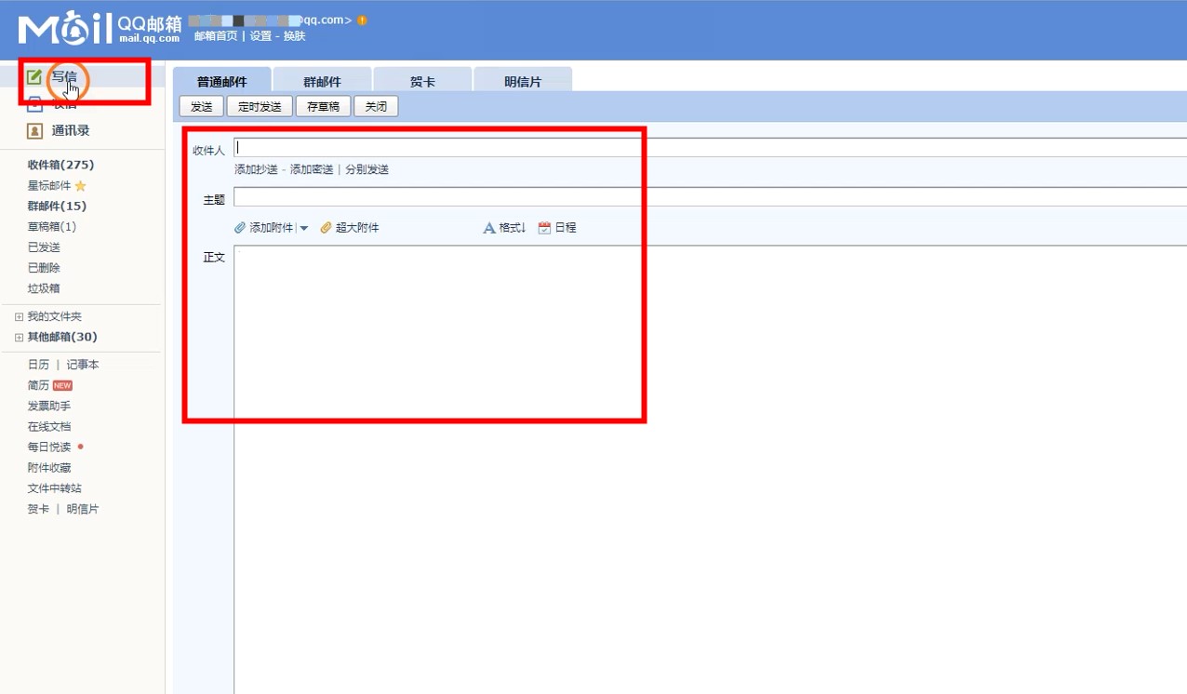Click the paperclip add-attachment icon
1187x694 pixels.
click(240, 228)
